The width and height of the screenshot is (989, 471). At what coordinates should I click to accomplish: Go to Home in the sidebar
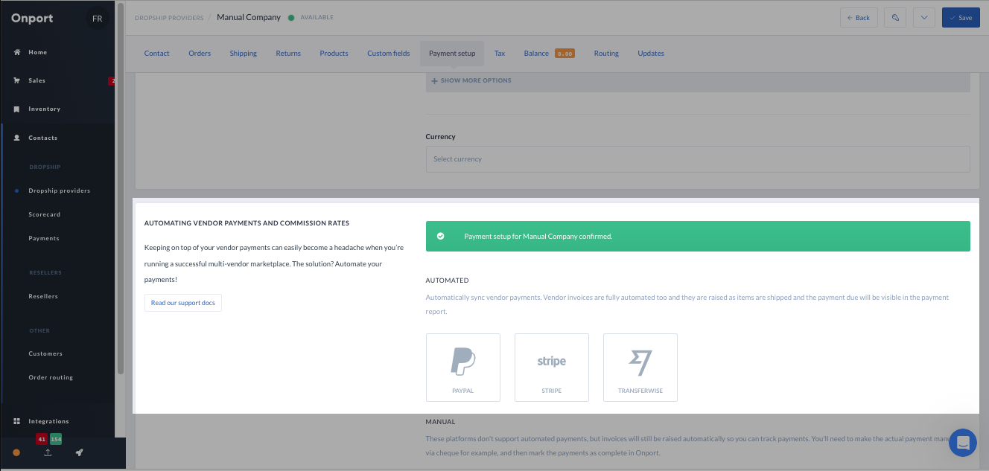click(37, 52)
